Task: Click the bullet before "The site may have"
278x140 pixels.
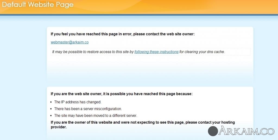Action: (52, 116)
